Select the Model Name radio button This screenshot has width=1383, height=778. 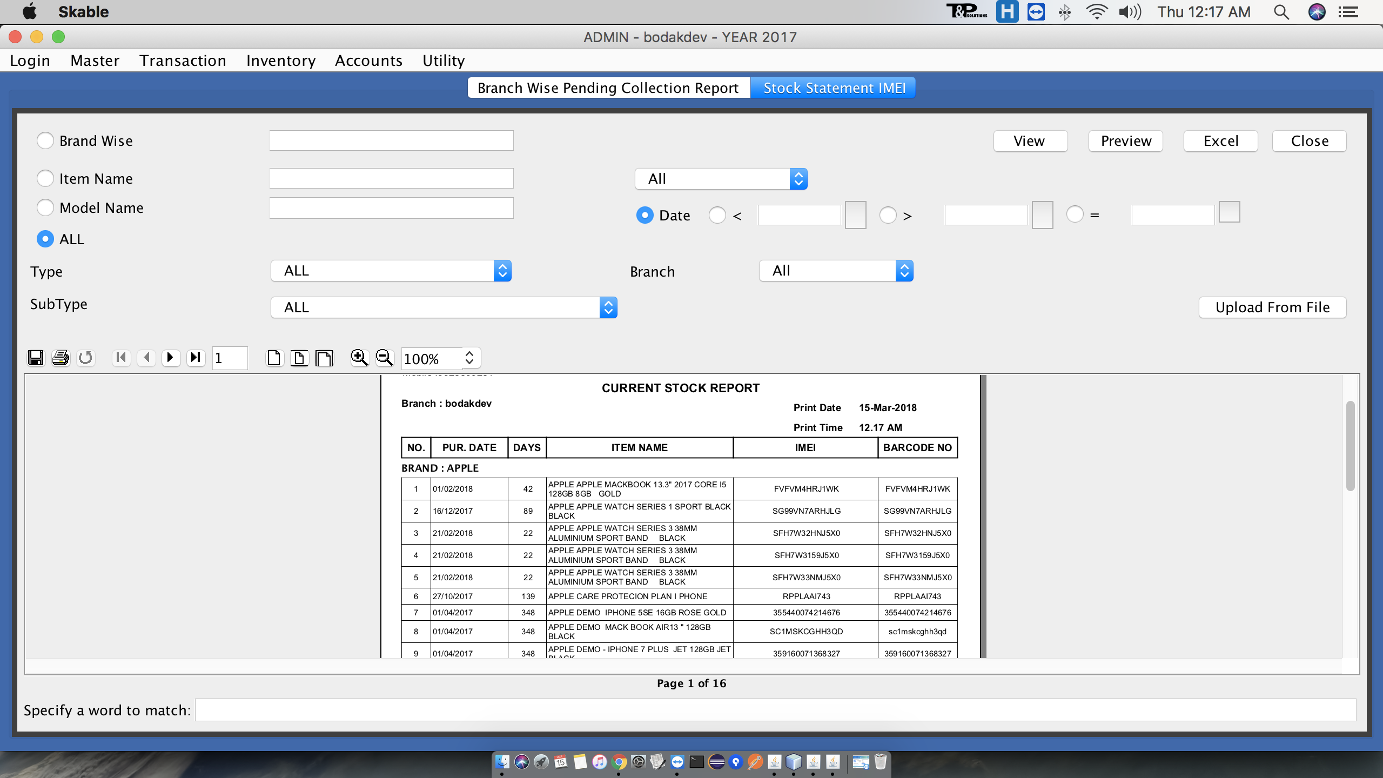pos(45,207)
